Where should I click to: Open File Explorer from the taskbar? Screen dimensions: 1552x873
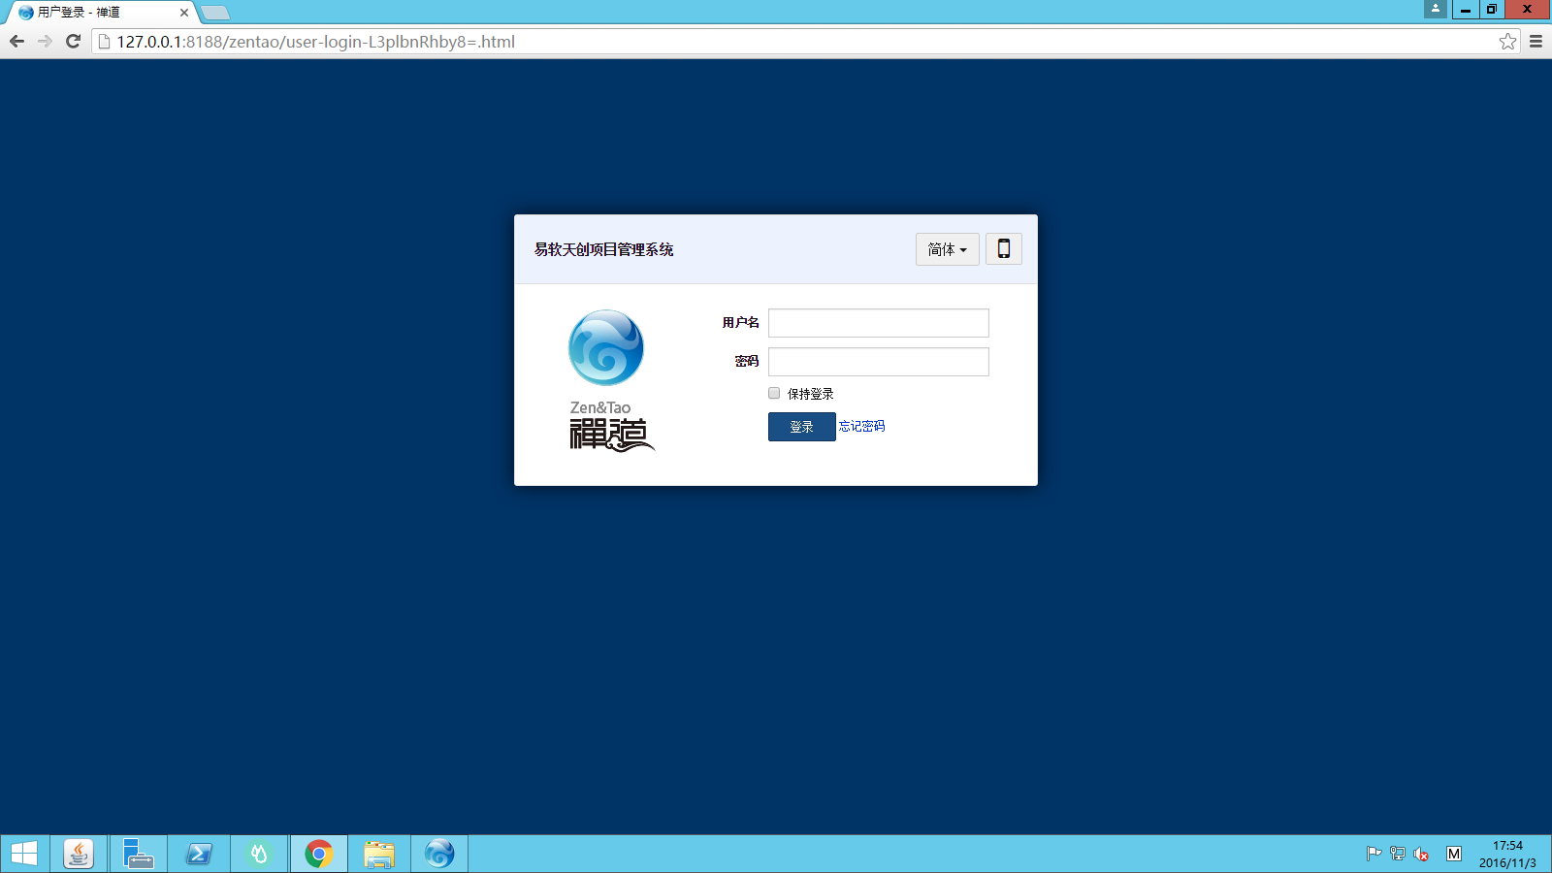pos(379,854)
